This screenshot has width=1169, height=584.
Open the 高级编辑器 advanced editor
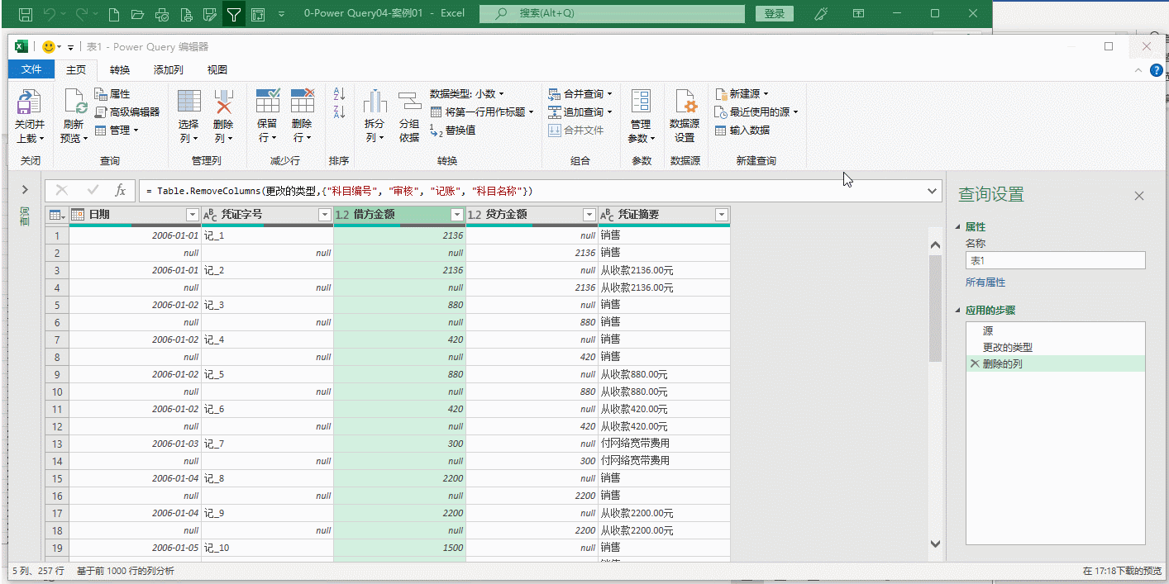pos(127,112)
